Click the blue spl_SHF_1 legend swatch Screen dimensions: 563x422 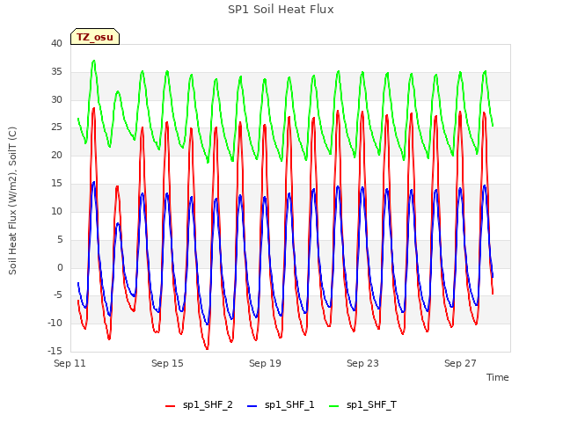click(x=252, y=406)
